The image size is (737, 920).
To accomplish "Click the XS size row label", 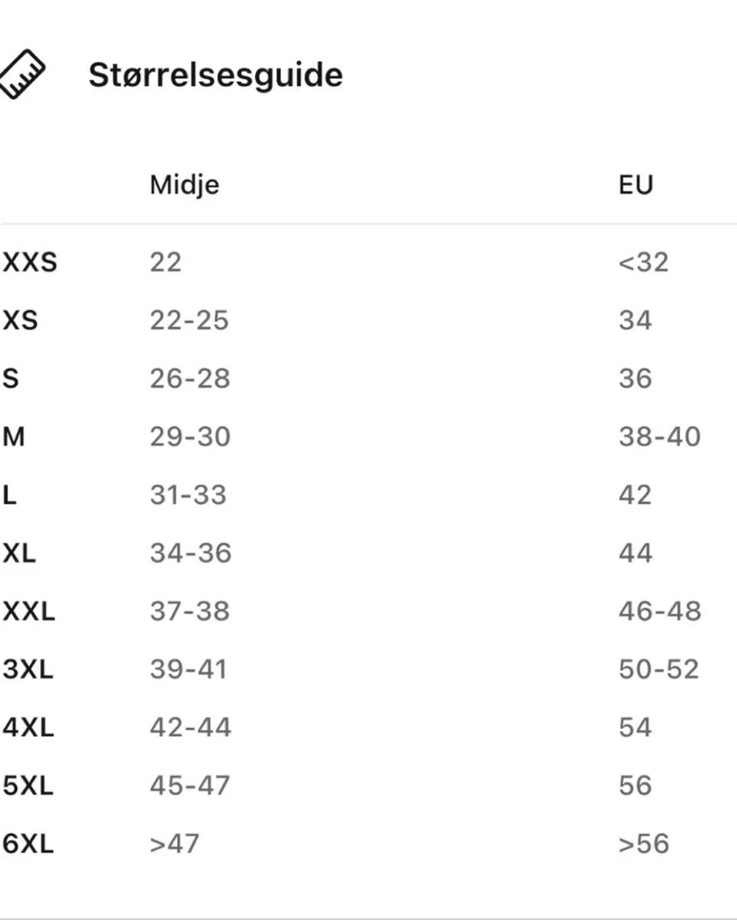I will 20,320.
